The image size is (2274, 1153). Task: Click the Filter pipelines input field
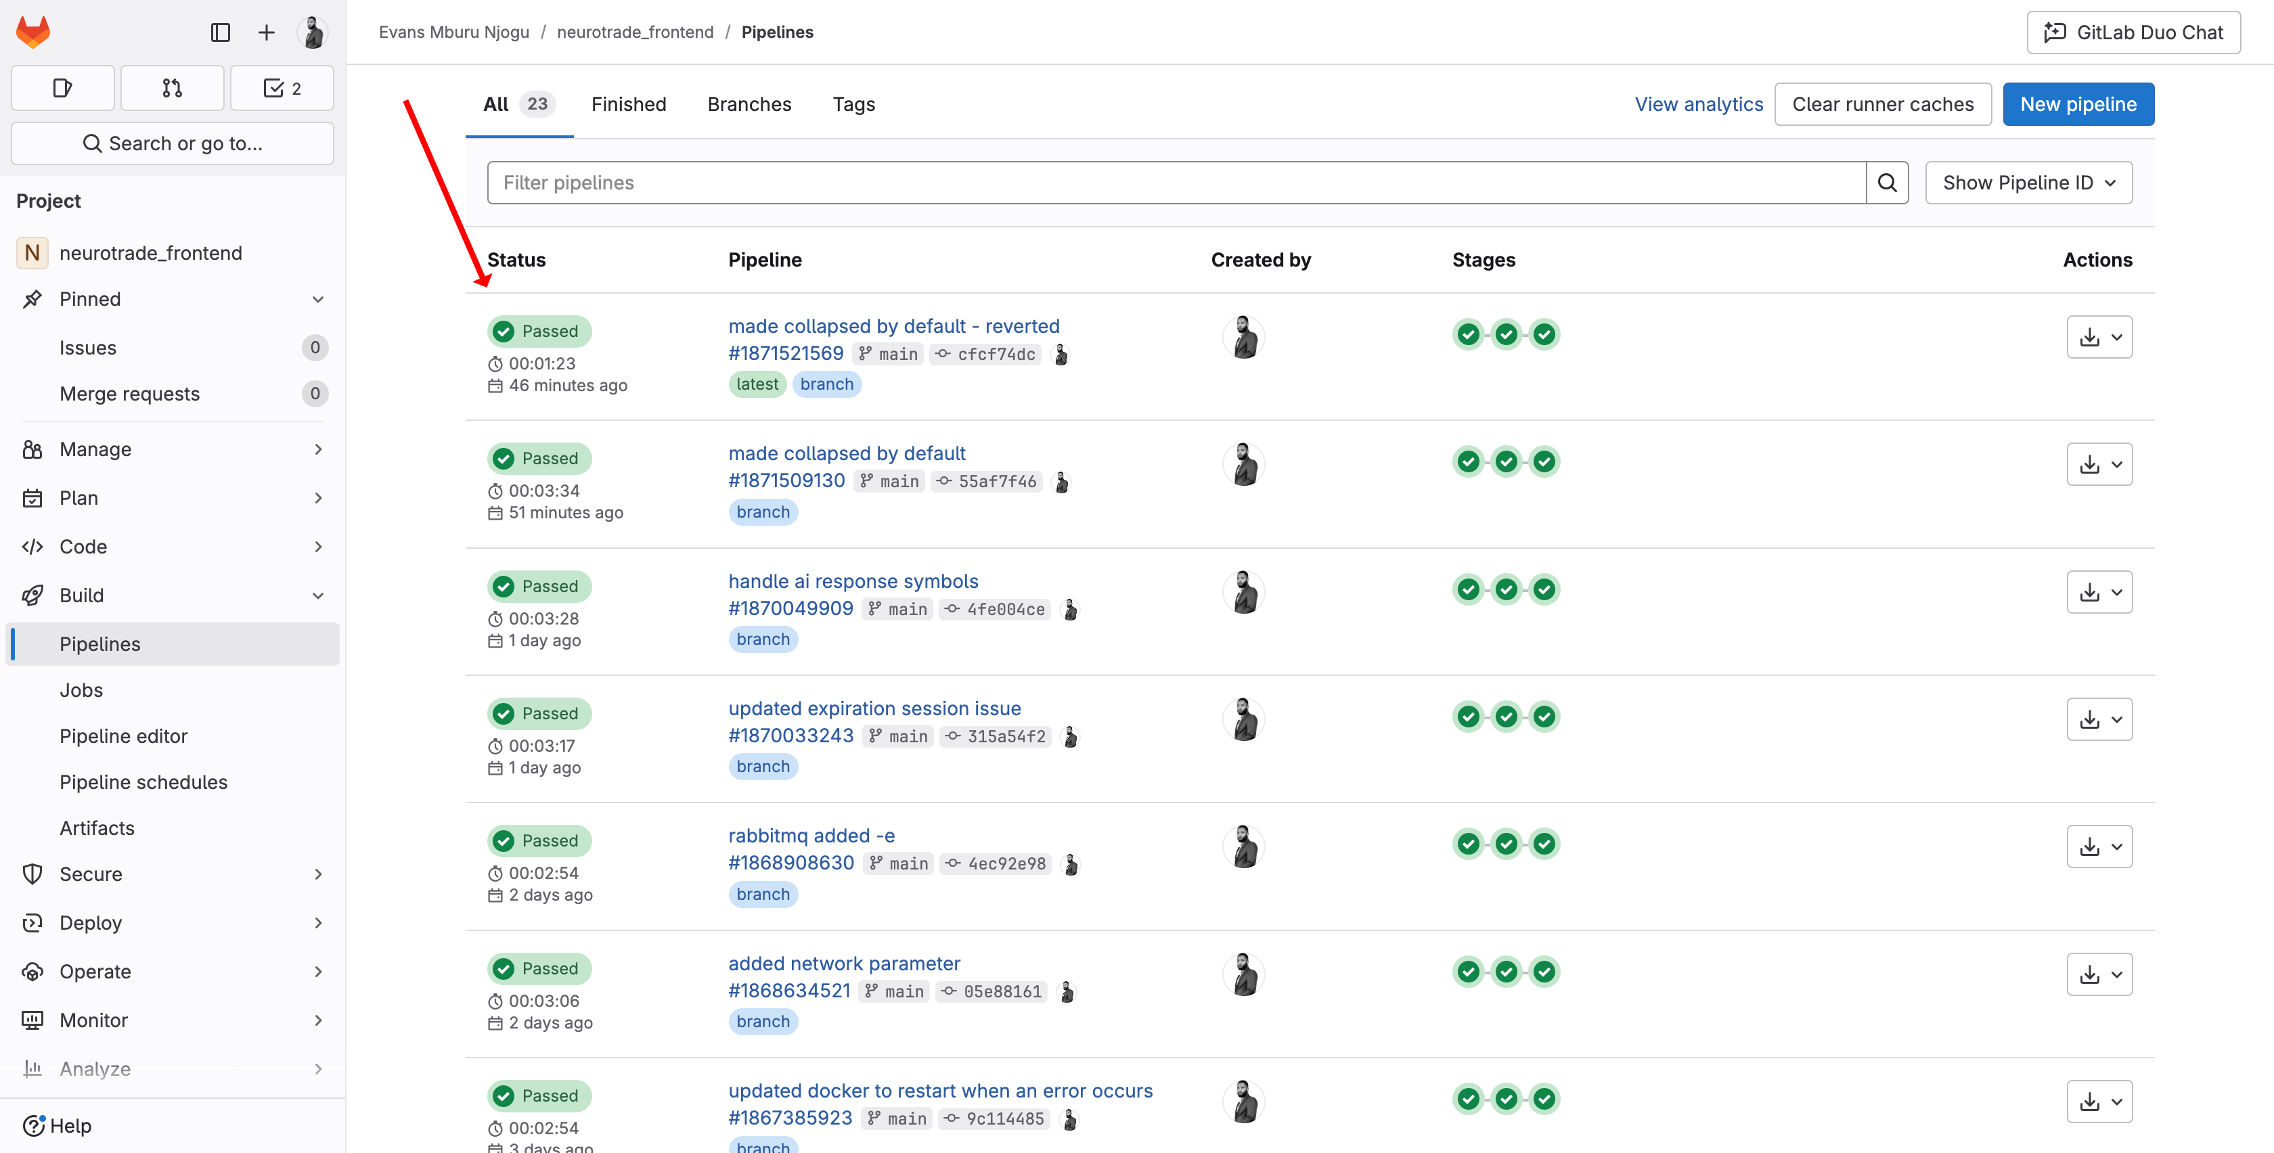click(1175, 183)
